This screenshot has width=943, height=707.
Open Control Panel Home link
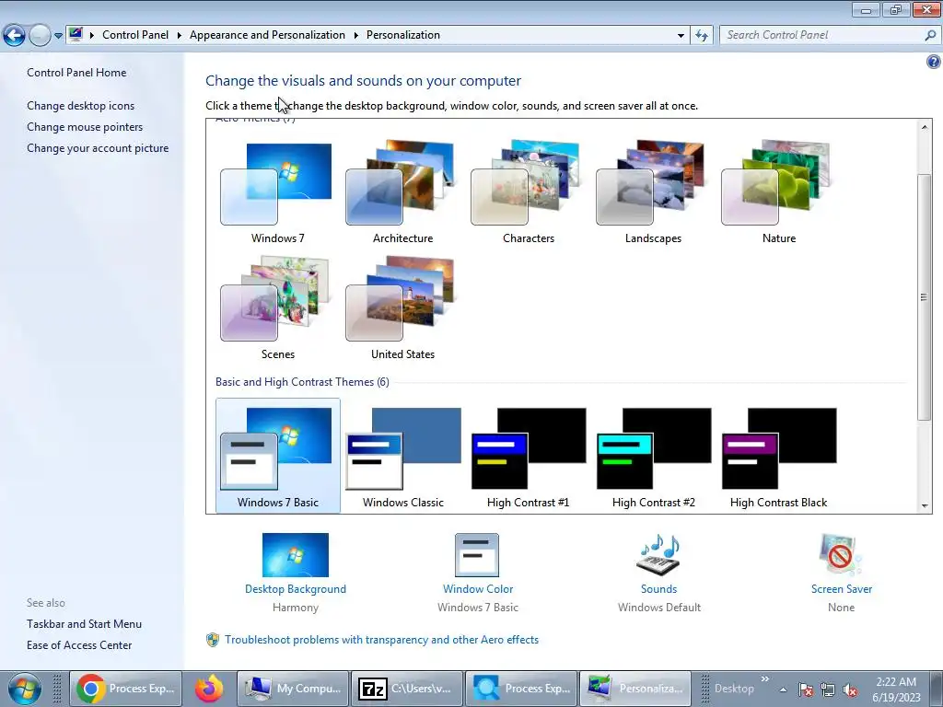coord(76,73)
